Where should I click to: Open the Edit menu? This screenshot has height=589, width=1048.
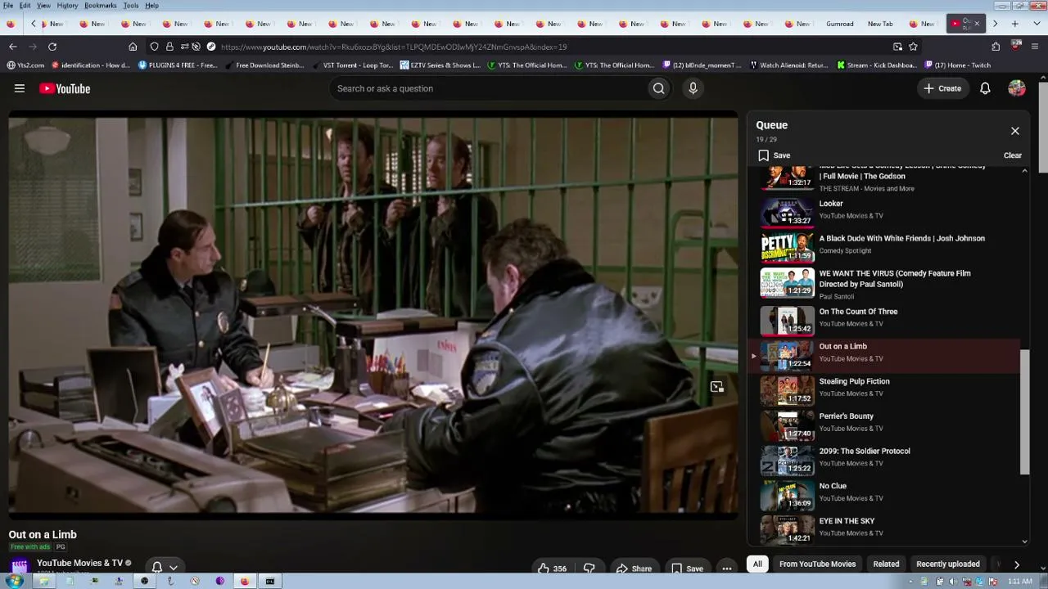point(25,6)
